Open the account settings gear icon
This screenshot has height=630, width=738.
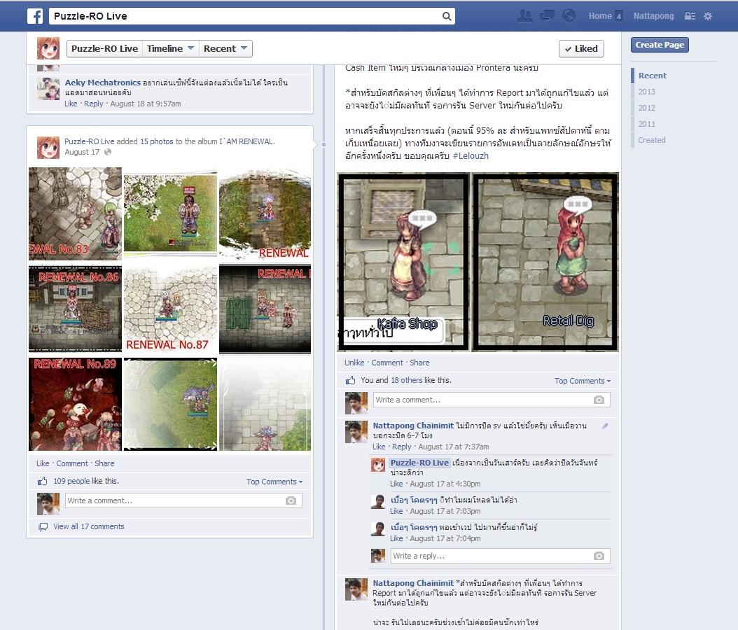click(708, 16)
